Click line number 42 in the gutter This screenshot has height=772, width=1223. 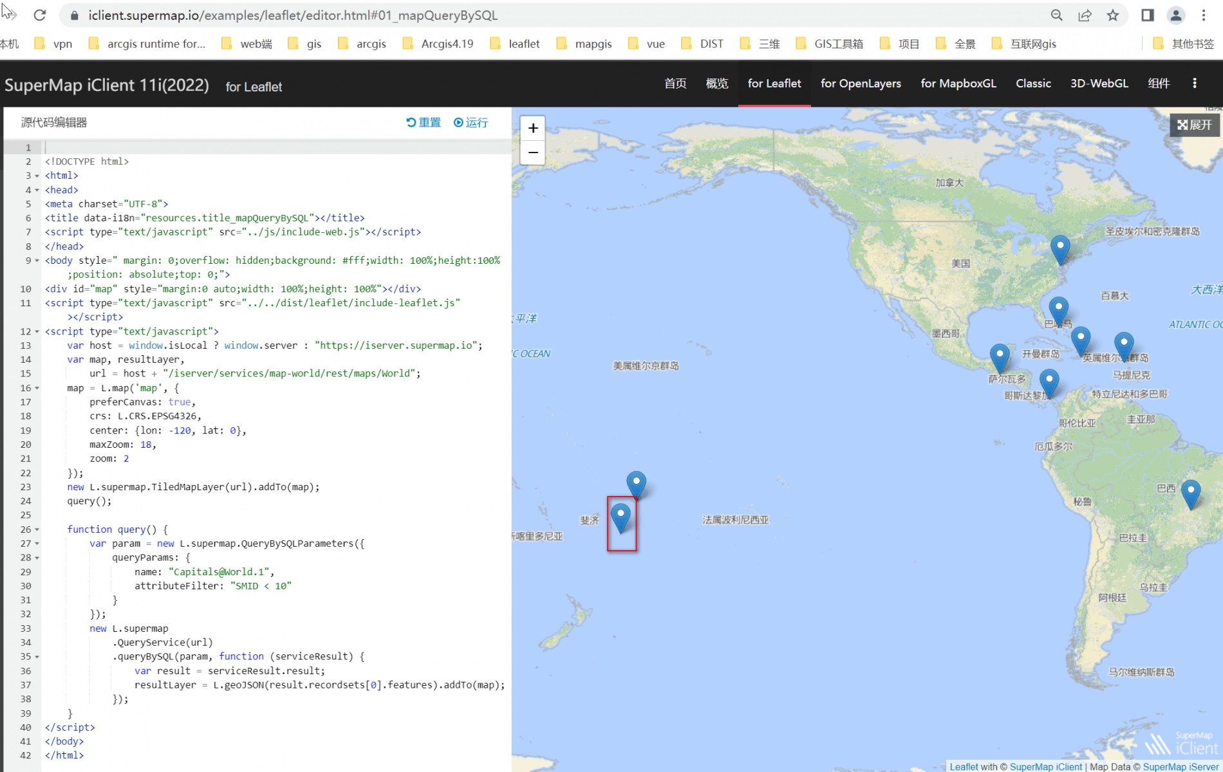[26, 755]
